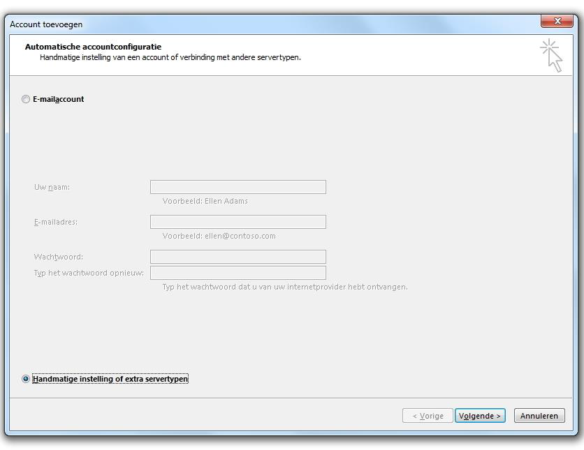
Task: Select Handmatige instelling of extra servertypen option
Action: 26,379
